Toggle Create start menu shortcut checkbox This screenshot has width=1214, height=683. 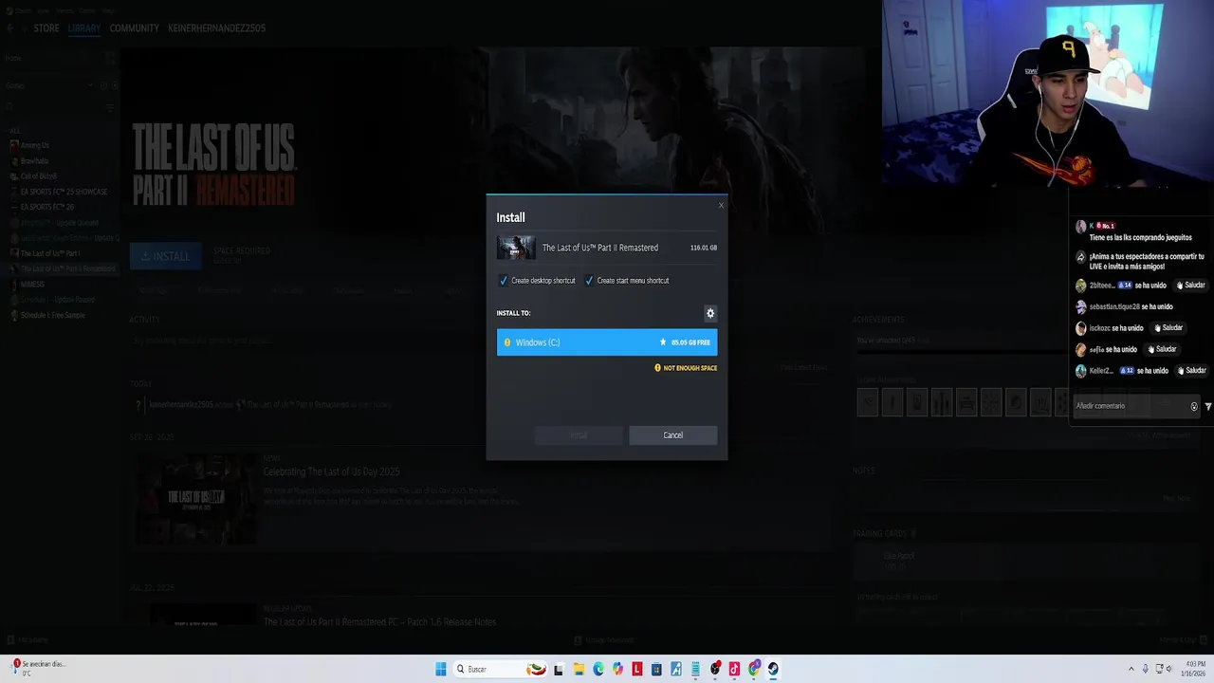[589, 281]
